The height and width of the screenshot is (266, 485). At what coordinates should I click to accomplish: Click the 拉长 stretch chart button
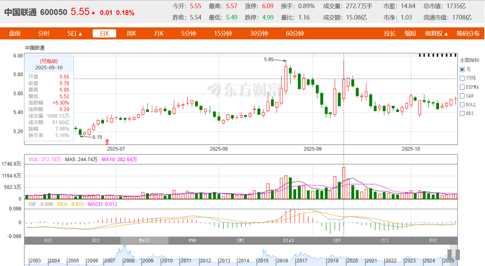tap(390, 34)
